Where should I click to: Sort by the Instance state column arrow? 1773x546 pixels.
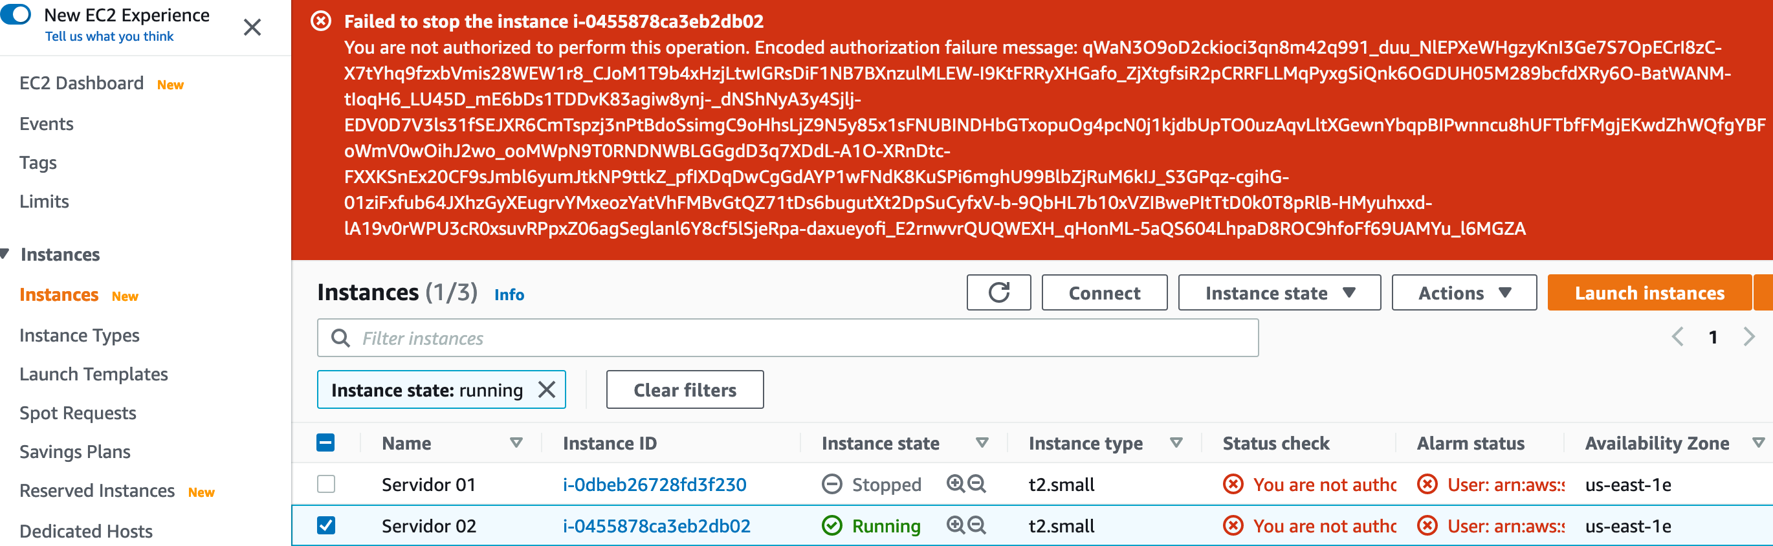(982, 442)
